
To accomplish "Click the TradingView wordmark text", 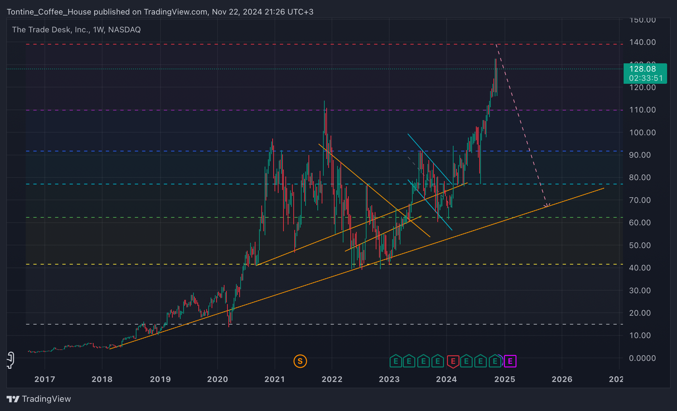I will pos(46,399).
